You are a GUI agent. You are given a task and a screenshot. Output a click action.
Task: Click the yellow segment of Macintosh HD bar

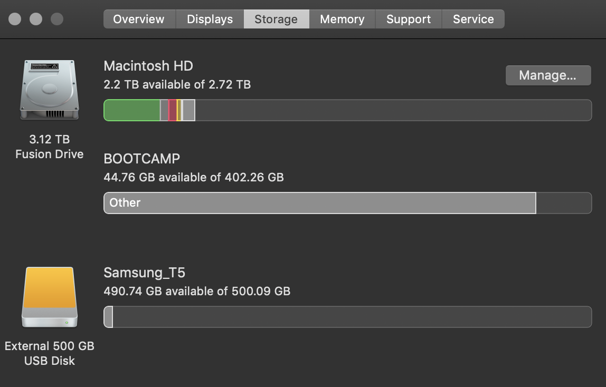coord(179,110)
